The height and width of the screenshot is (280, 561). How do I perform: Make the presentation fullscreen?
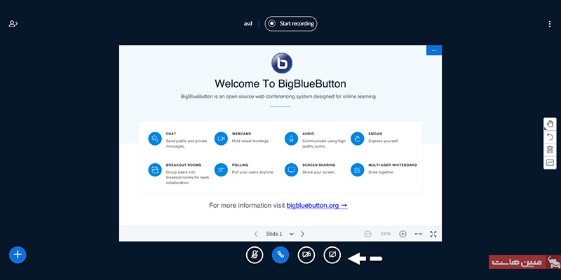(x=433, y=234)
